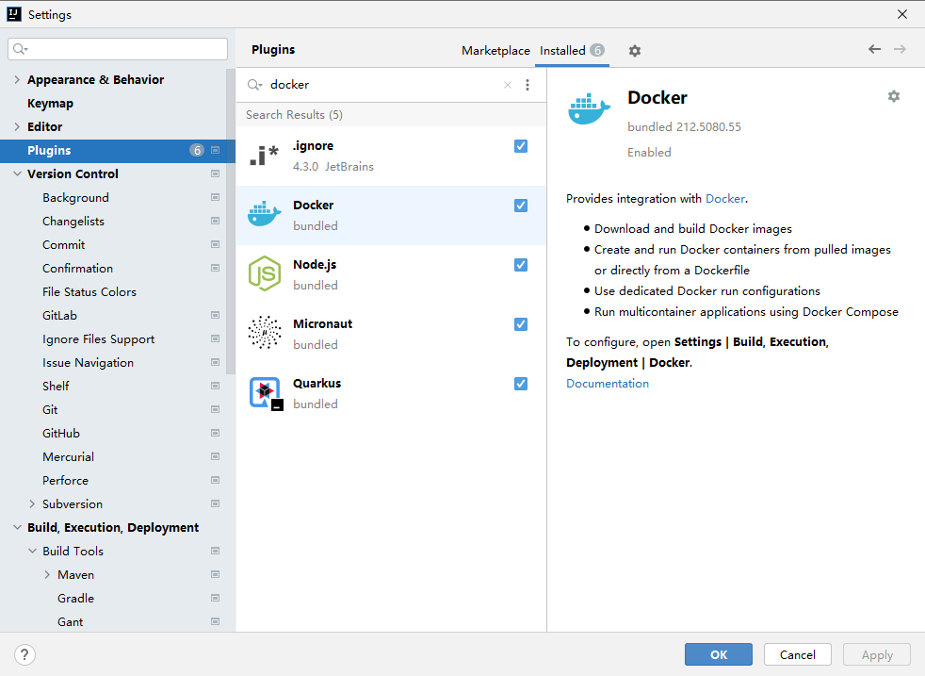Navigate forward with the right arrow icon
Viewport: 925px width, 676px height.
tap(900, 49)
